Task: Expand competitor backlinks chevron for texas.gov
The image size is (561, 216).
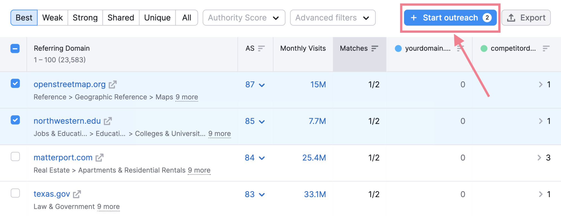Action: [x=540, y=194]
